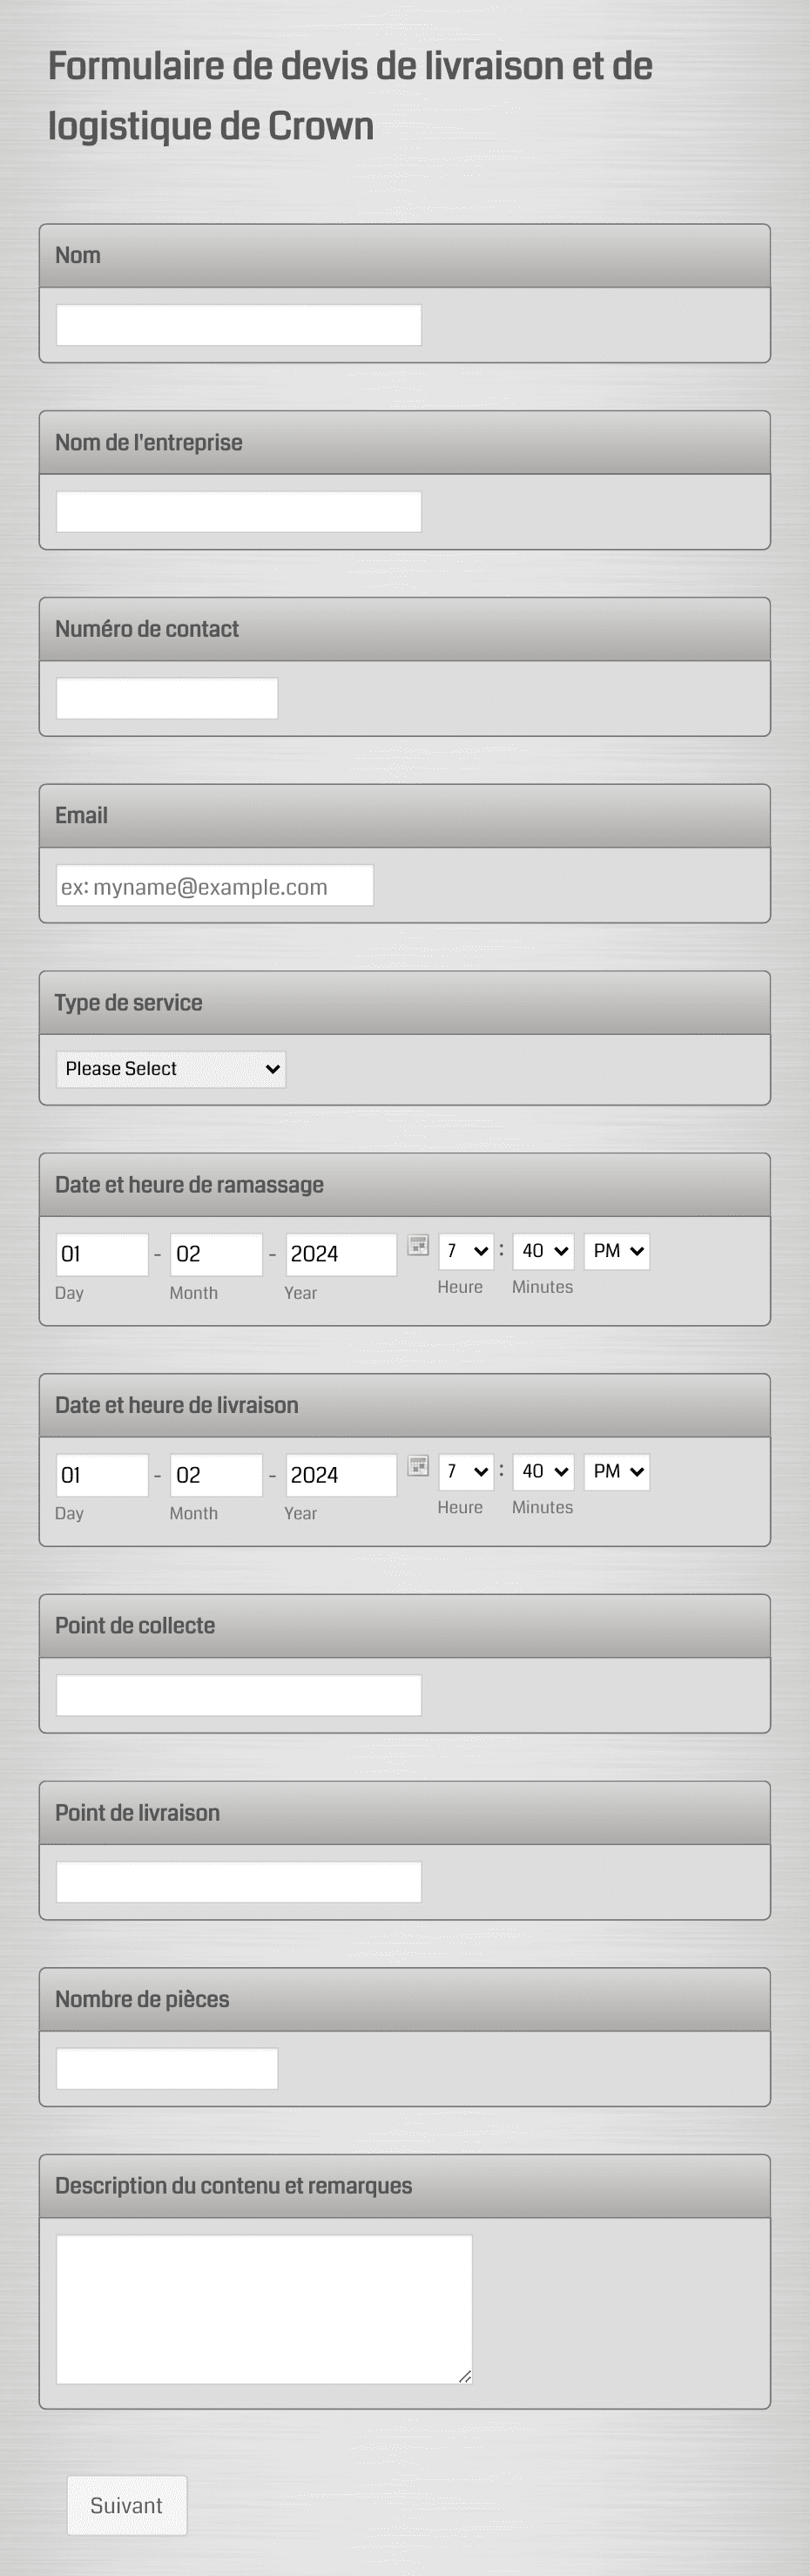Click the Numéro de contact field
Viewport: 810px width, 2576px height.
[x=166, y=697]
